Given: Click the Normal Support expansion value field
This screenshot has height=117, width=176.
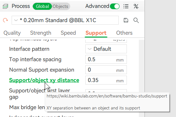Looking at the screenshot, I should click(106, 70).
